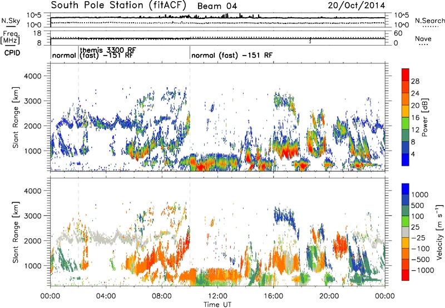Click the '60' Nave axis tick label
This screenshot has height=308, width=445.
tap(398, 33)
